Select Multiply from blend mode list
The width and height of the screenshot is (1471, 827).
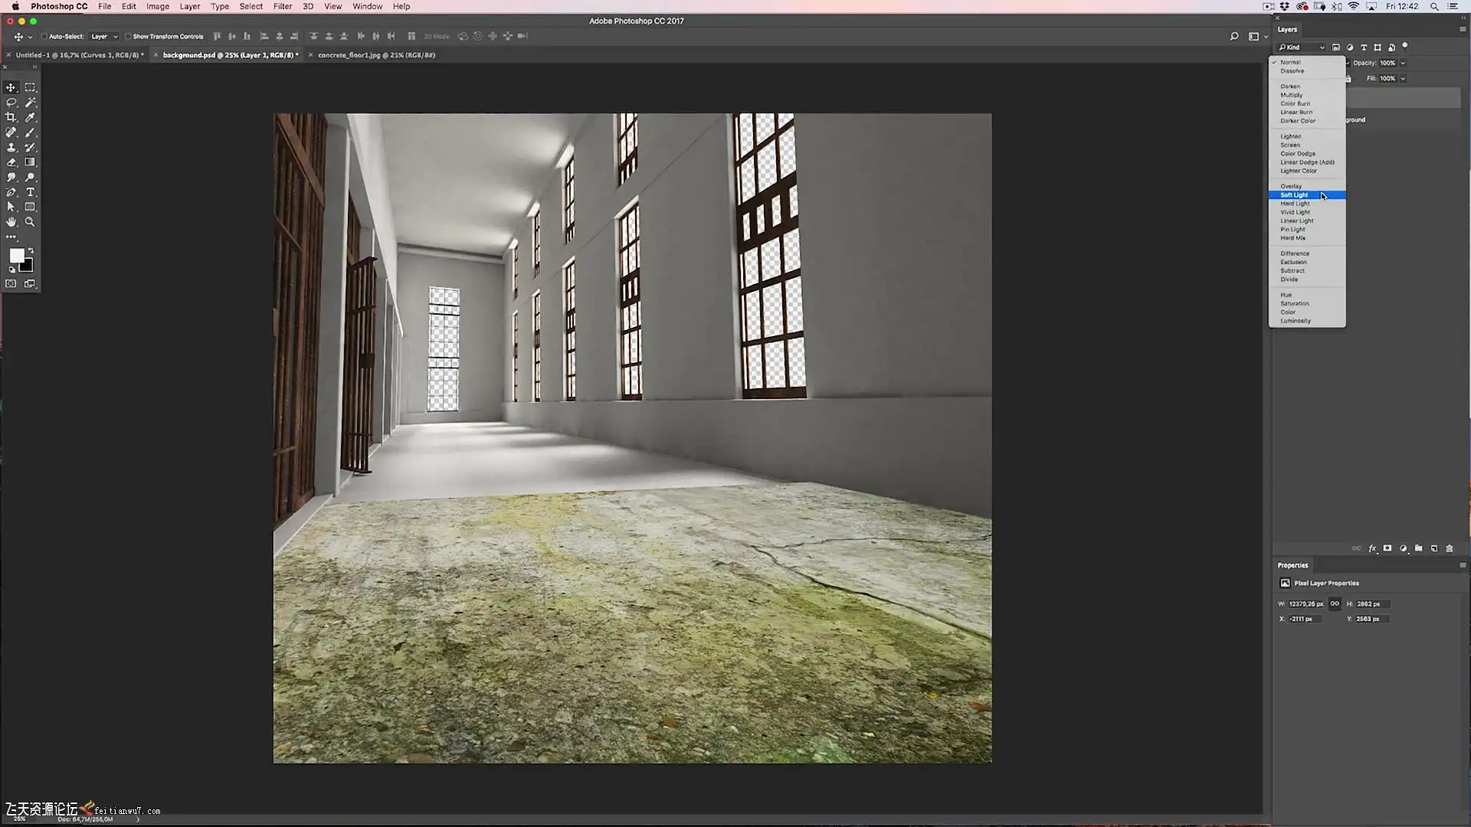1291,95
